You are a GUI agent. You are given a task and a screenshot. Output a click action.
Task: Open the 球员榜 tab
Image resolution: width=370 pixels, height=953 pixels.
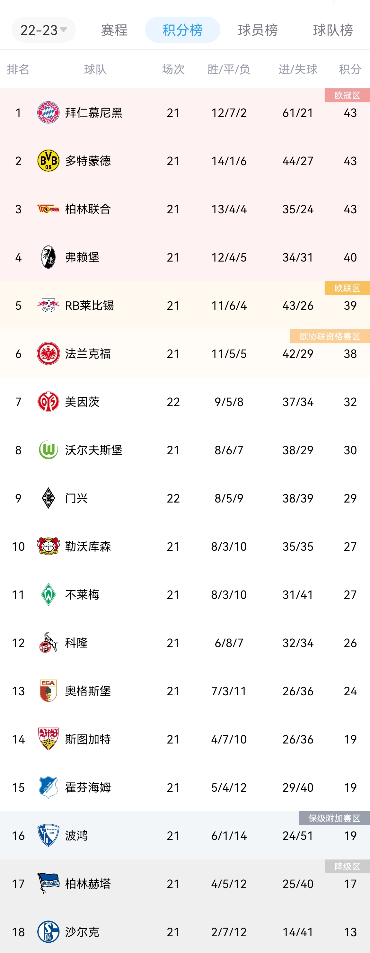258,30
